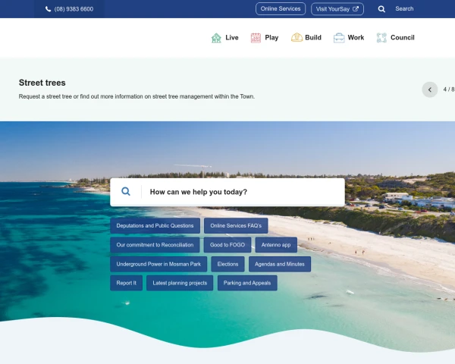Click the briefcase icon for Work
This screenshot has height=364, width=455.
click(x=339, y=38)
